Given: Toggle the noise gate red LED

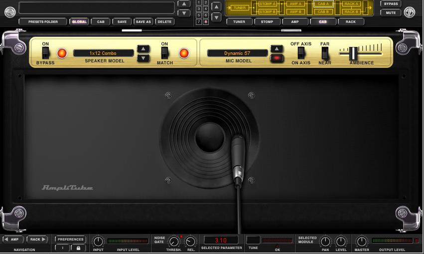Looking at the screenshot, I should point(181,237).
